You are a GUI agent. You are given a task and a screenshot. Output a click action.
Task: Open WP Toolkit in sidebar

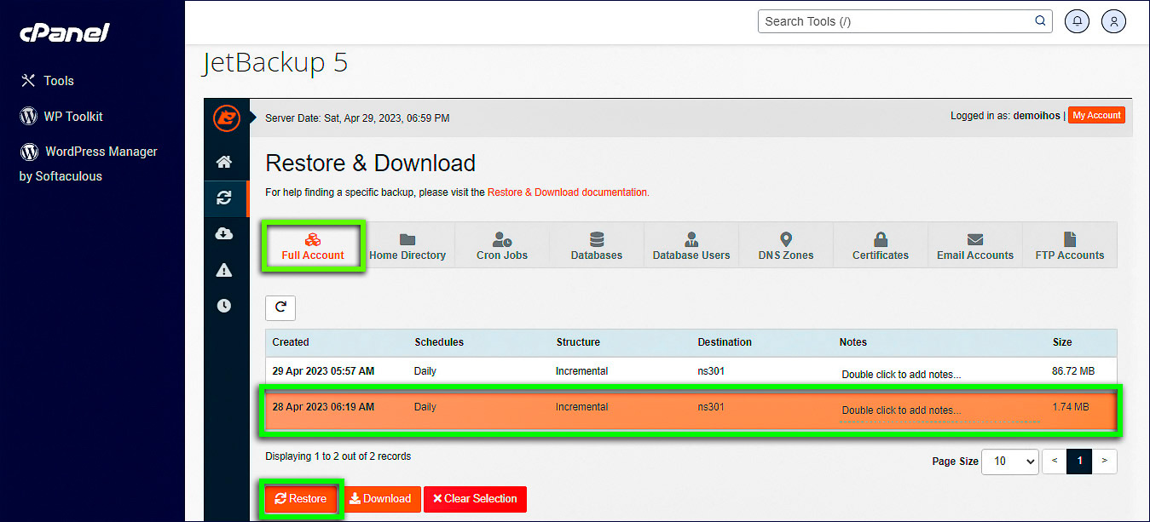tap(61, 116)
